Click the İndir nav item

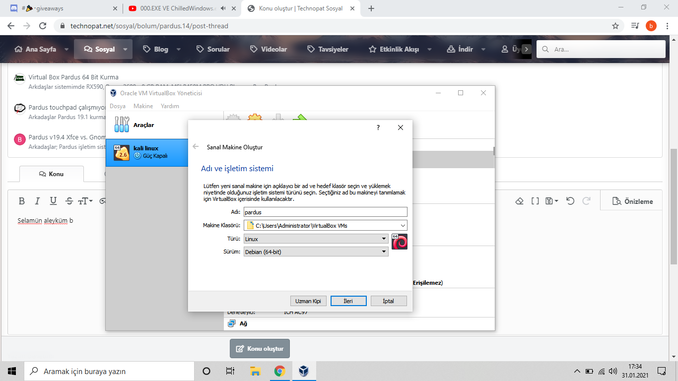point(460,49)
